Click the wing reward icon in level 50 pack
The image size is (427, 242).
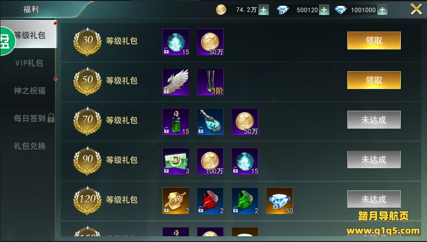pyautogui.click(x=176, y=82)
